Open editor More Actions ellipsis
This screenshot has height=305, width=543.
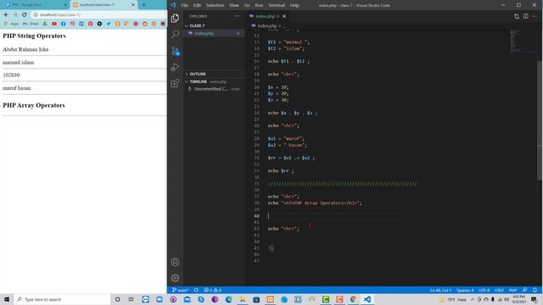point(535,16)
